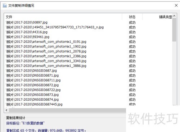Click the horizontal scrollbar left arrow
The width and height of the screenshot is (180, 132).
[6, 110]
